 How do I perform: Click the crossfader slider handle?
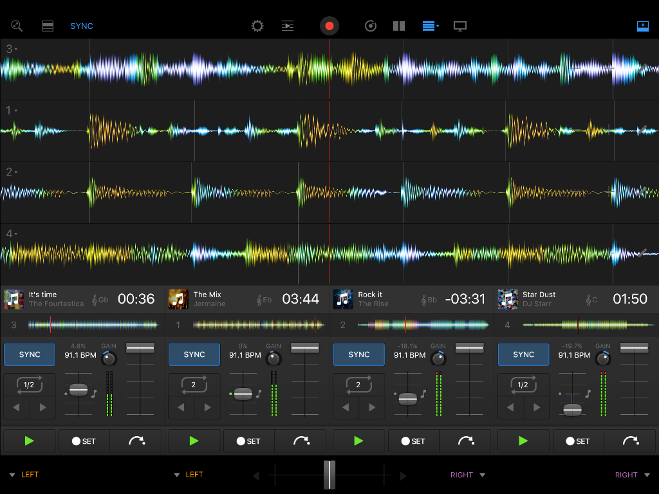coord(329,475)
